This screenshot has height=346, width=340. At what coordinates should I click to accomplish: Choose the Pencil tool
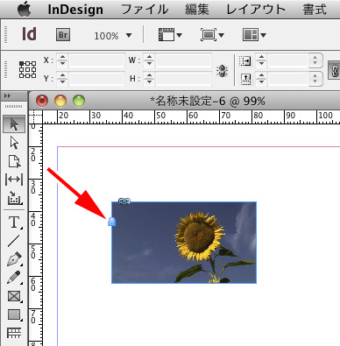point(14,278)
